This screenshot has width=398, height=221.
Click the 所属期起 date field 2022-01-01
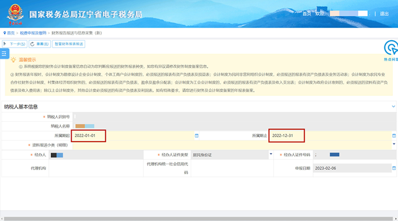88,136
